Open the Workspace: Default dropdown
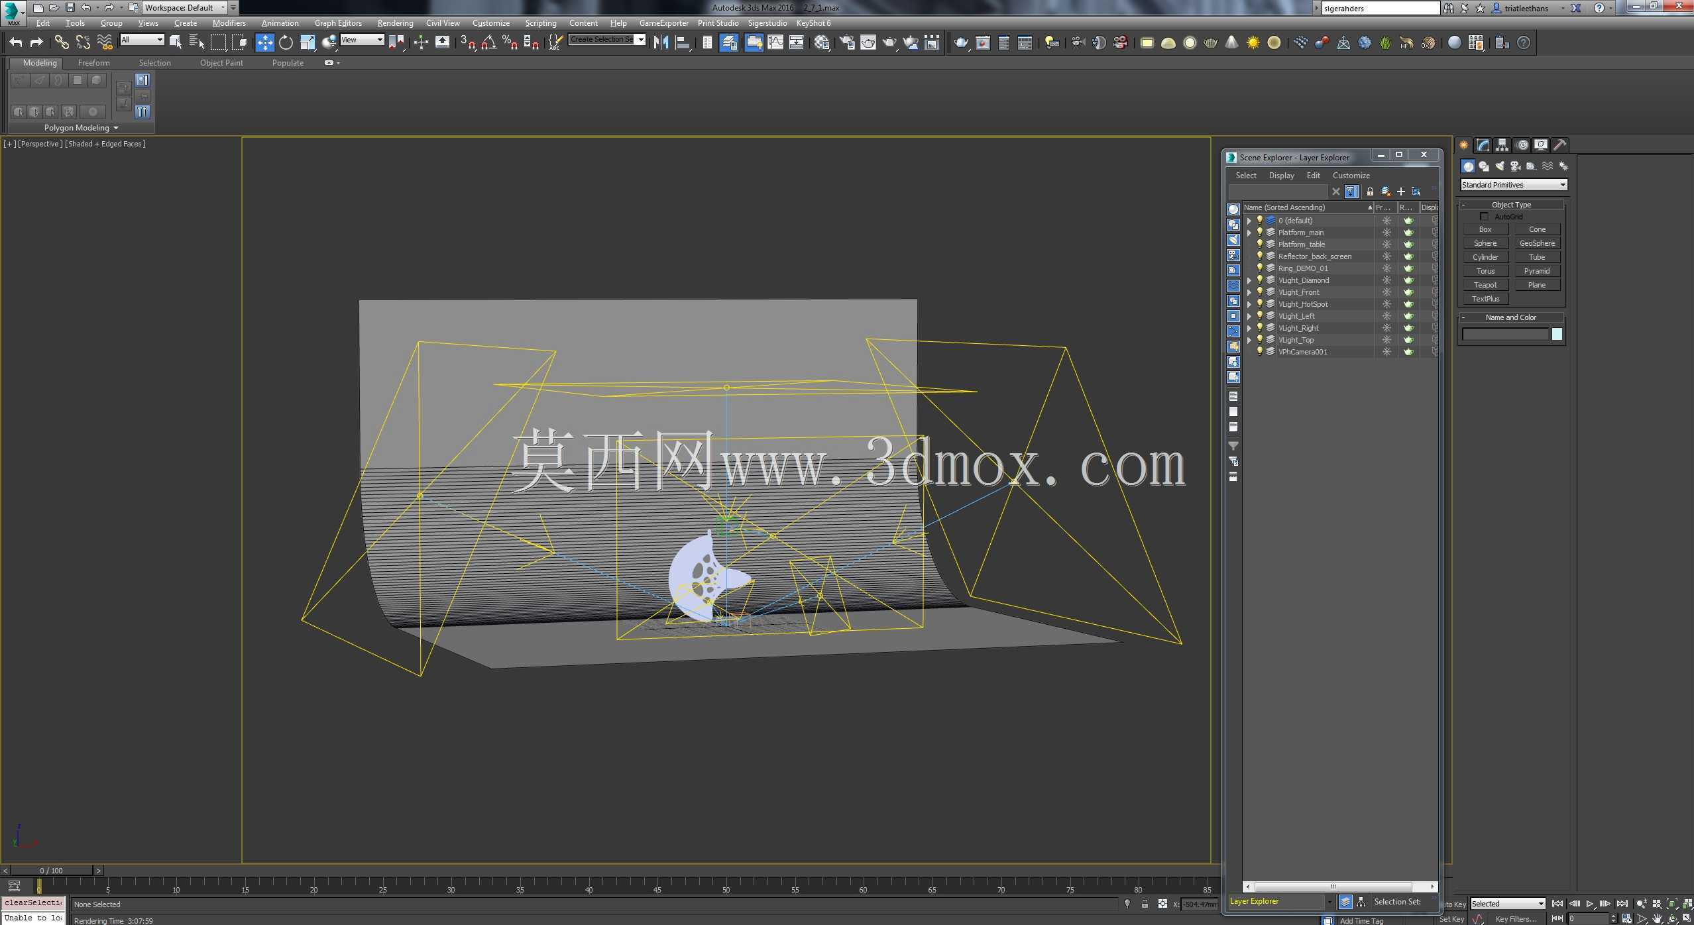 coord(185,8)
